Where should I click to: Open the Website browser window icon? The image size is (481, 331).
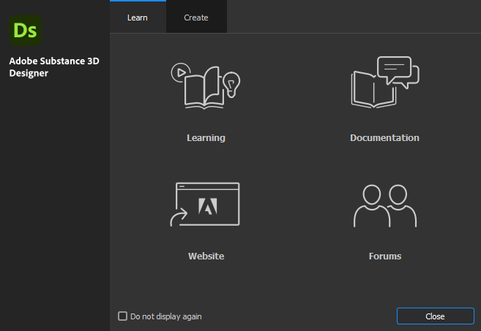tap(205, 205)
